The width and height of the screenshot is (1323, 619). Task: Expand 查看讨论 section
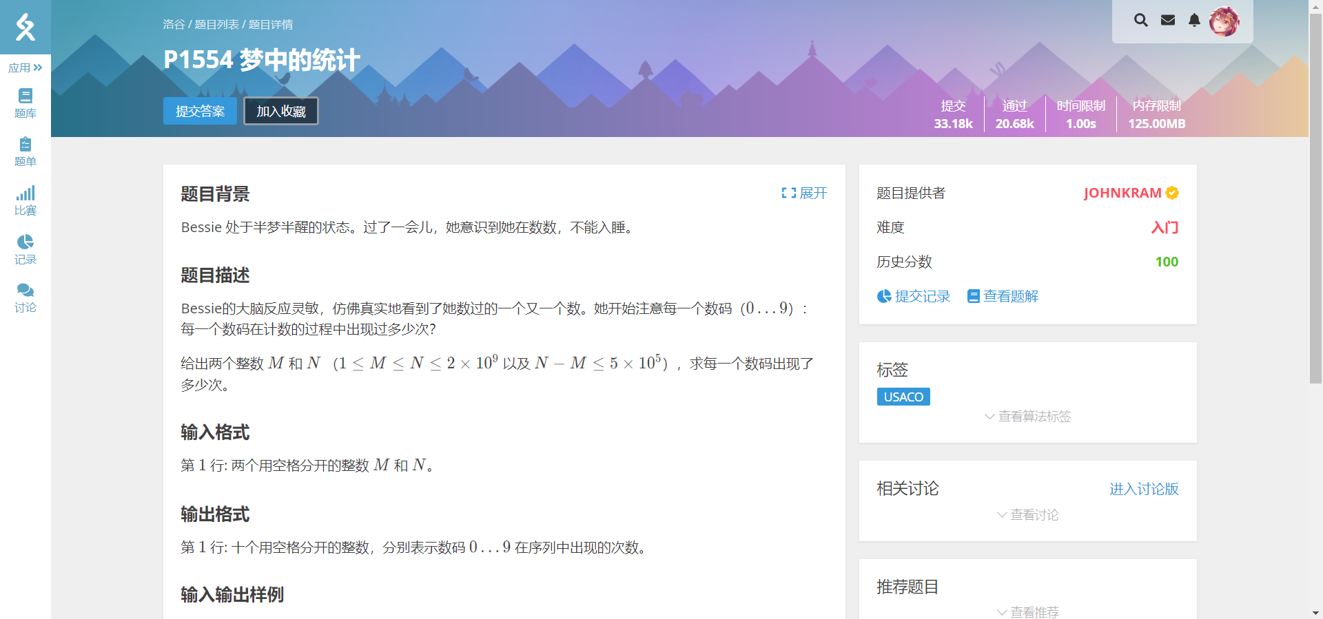click(1027, 515)
